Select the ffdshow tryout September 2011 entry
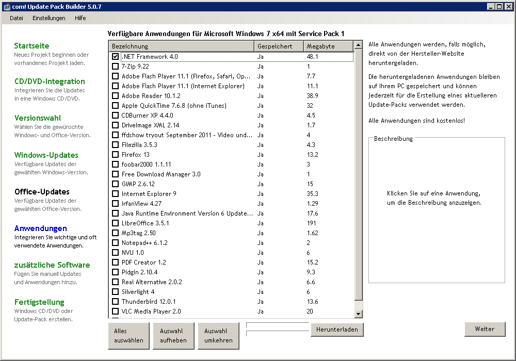This screenshot has height=361, width=516. [187, 135]
